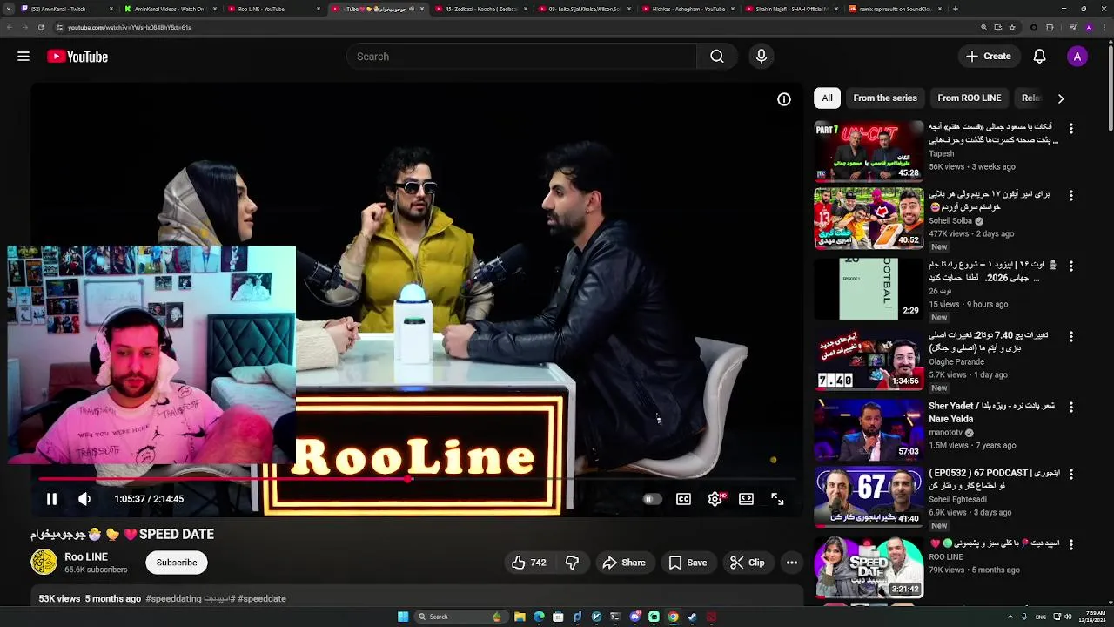Select the From the series chip
1114x627 pixels.
(x=885, y=98)
